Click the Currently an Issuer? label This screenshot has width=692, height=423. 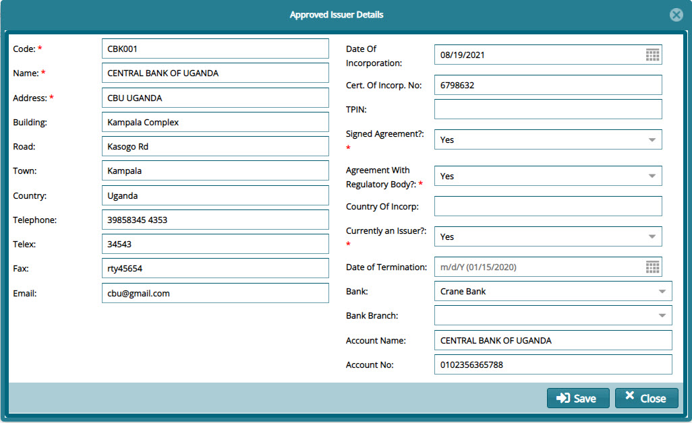(386, 231)
